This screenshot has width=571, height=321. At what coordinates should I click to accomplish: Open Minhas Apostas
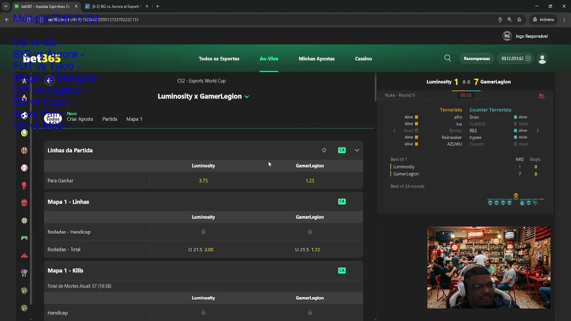pyautogui.click(x=317, y=59)
